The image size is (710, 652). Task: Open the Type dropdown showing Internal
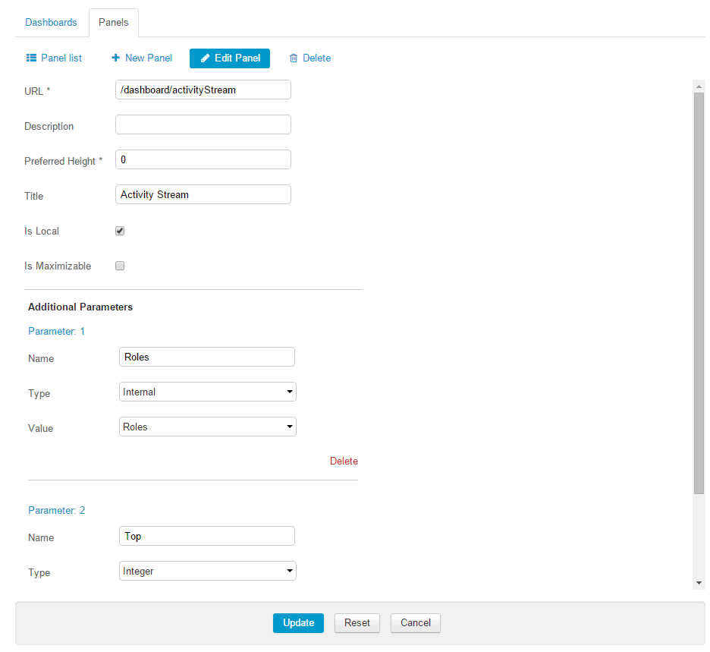tap(208, 392)
